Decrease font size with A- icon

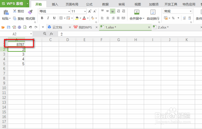click(x=95, y=11)
